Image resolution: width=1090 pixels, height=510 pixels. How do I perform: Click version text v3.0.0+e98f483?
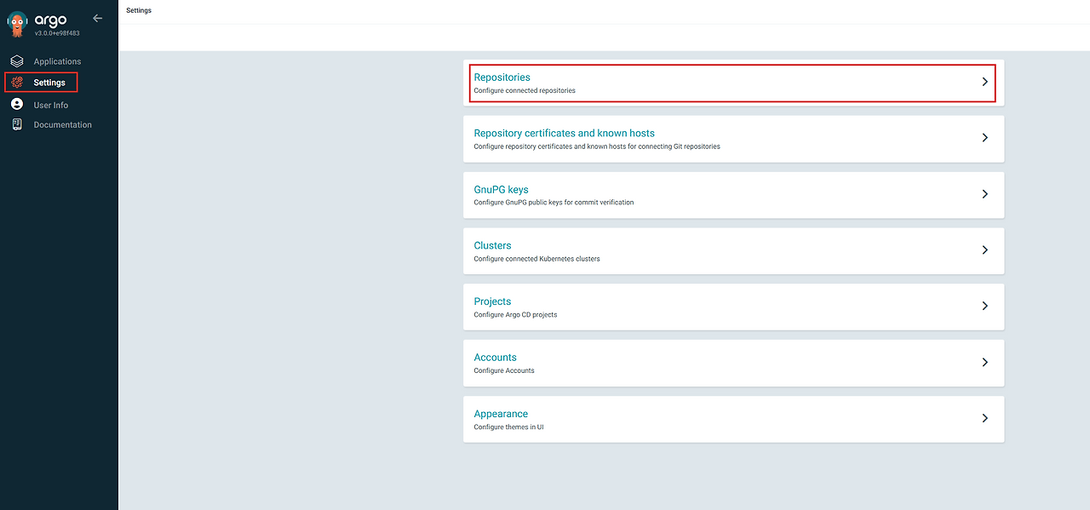click(57, 33)
